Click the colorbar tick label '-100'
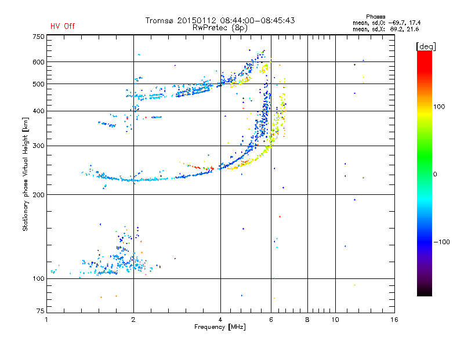 pyautogui.click(x=441, y=242)
